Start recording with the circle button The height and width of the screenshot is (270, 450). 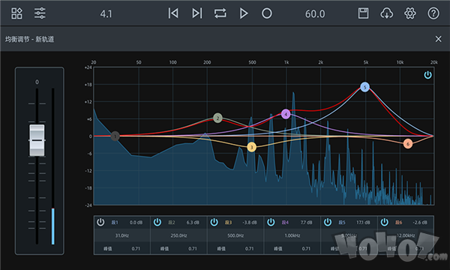266,13
